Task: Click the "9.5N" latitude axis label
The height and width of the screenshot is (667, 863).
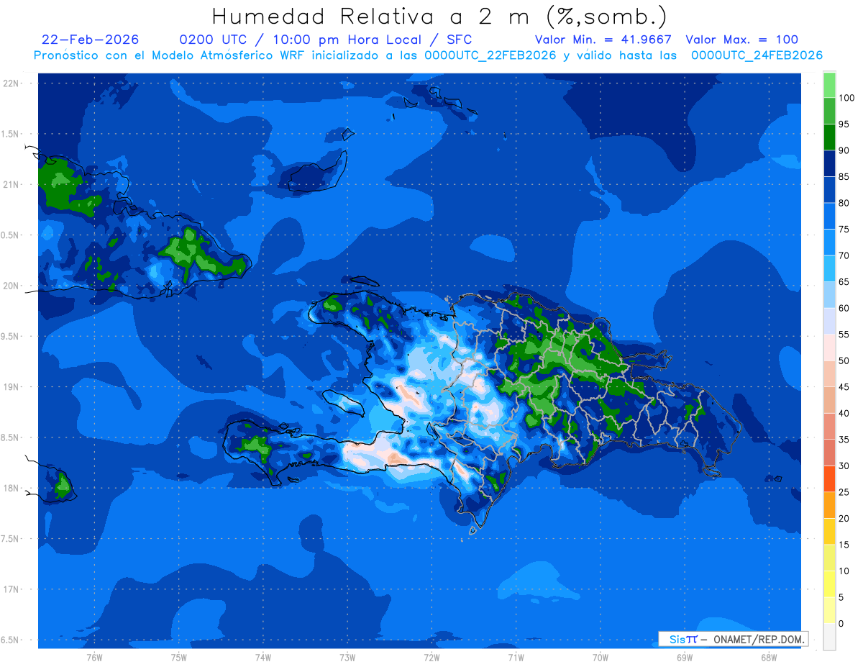Action: tap(10, 337)
